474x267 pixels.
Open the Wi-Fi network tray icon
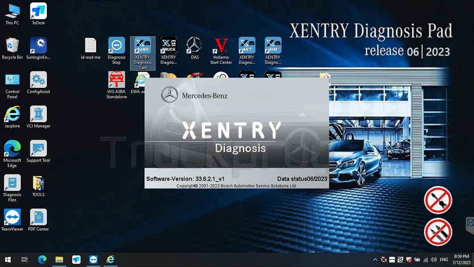(426, 259)
